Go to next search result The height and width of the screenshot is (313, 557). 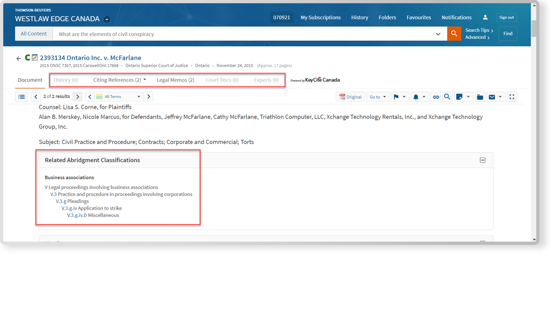[78, 97]
